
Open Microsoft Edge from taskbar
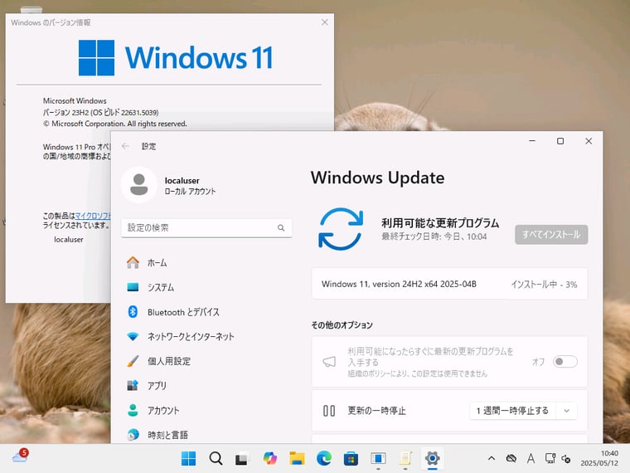click(x=324, y=458)
